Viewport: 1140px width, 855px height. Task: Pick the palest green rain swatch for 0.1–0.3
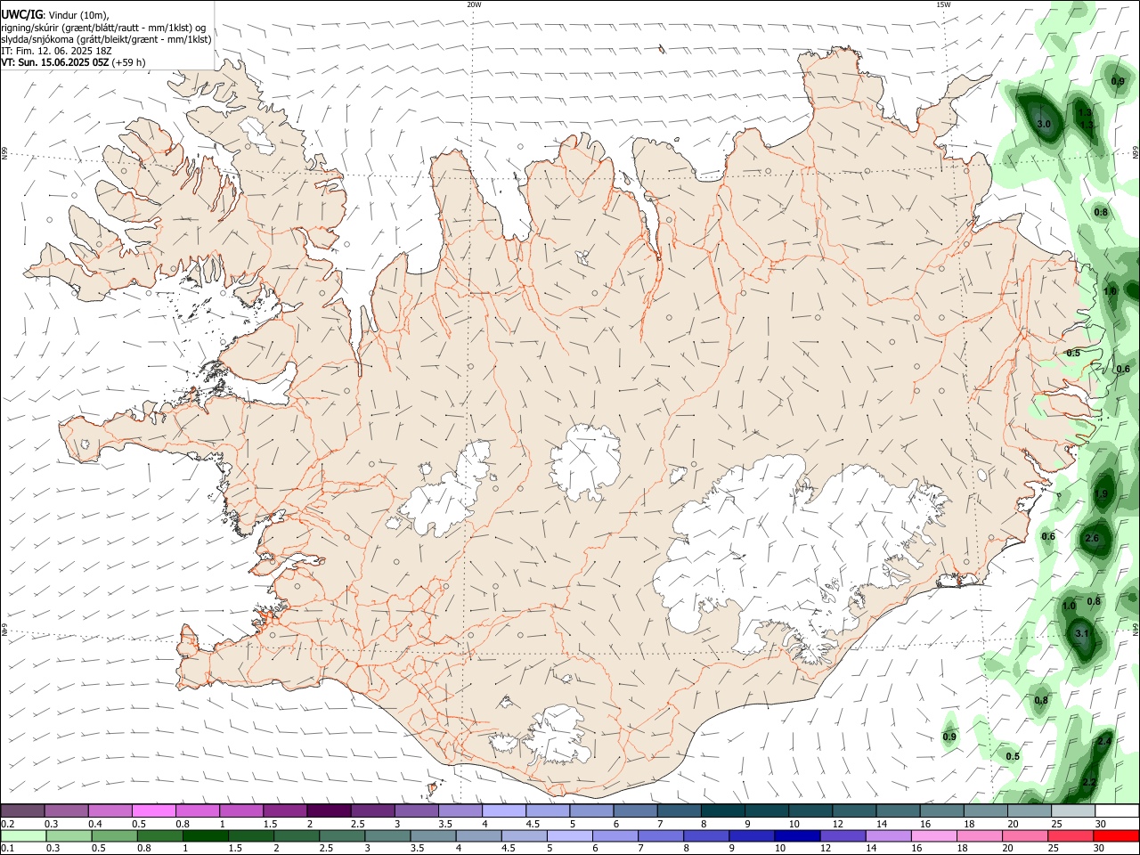point(22,836)
